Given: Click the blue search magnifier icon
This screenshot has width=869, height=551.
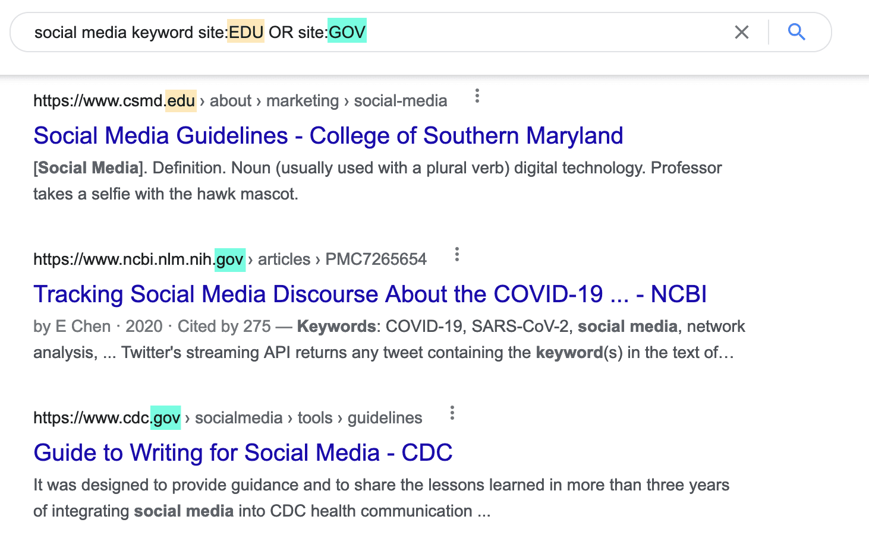Looking at the screenshot, I should pyautogui.click(x=796, y=32).
